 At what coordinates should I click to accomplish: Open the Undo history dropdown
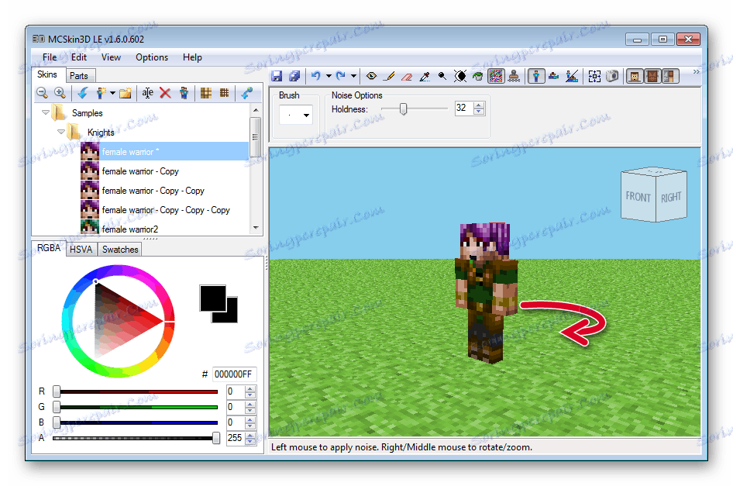point(329,75)
